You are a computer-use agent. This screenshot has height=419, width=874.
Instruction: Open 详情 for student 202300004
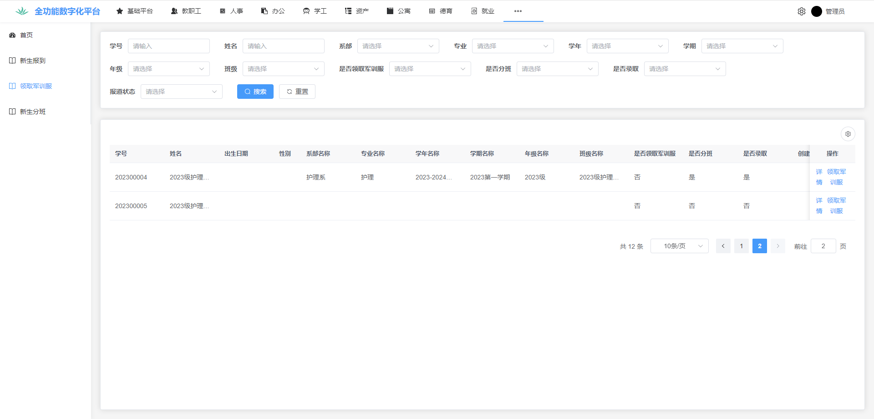819,177
